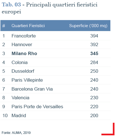The width and height of the screenshot is (117, 137).
Task: Select the Madrid row name
Action: click(x=19, y=115)
